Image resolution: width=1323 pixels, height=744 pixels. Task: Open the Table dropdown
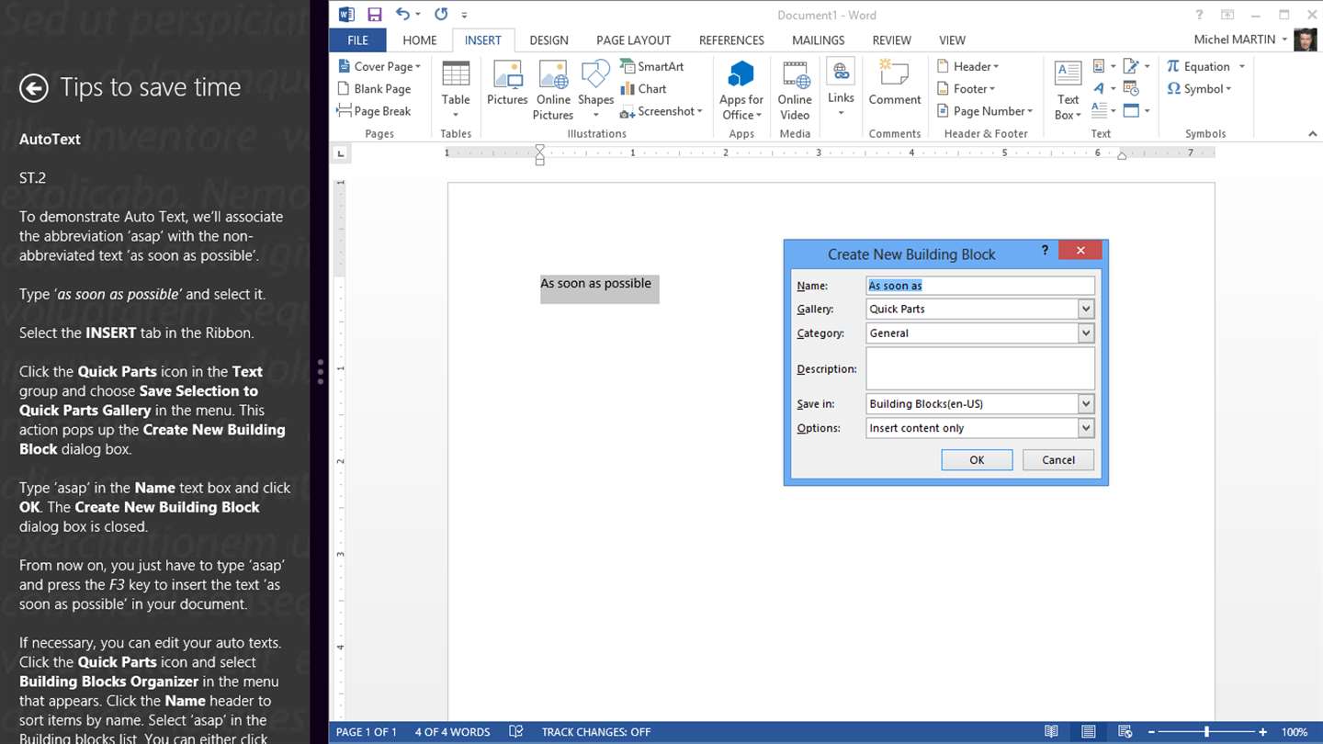click(456, 89)
